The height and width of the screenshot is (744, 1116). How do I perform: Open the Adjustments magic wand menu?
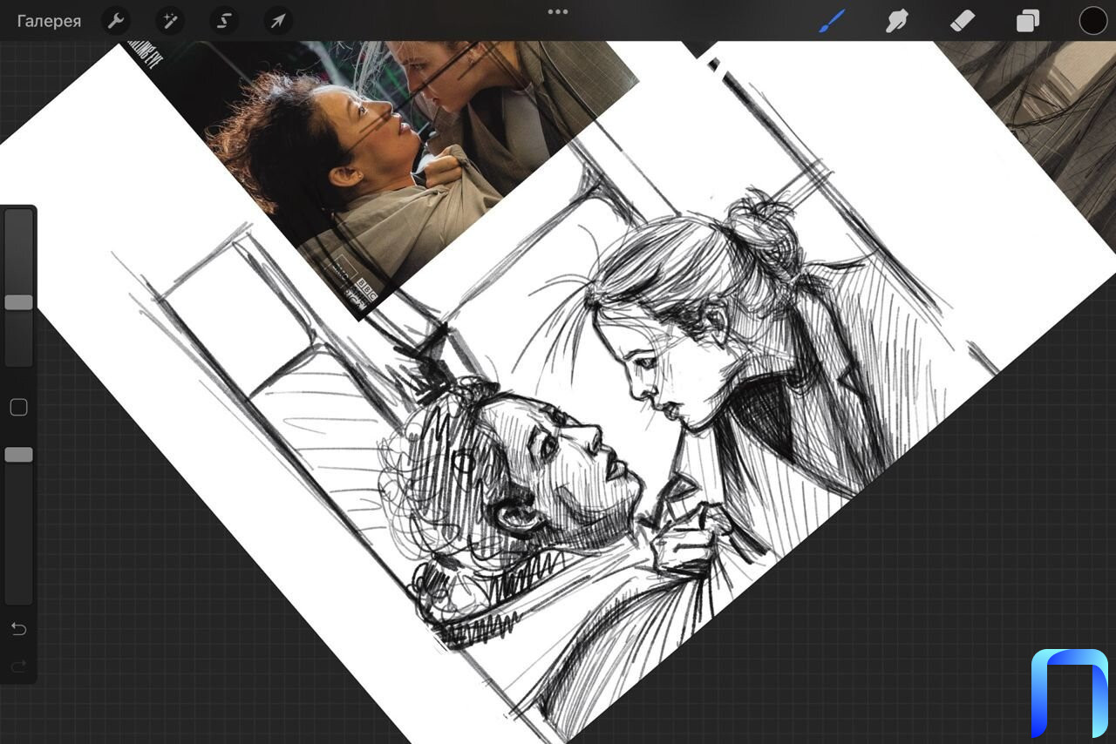click(x=170, y=21)
